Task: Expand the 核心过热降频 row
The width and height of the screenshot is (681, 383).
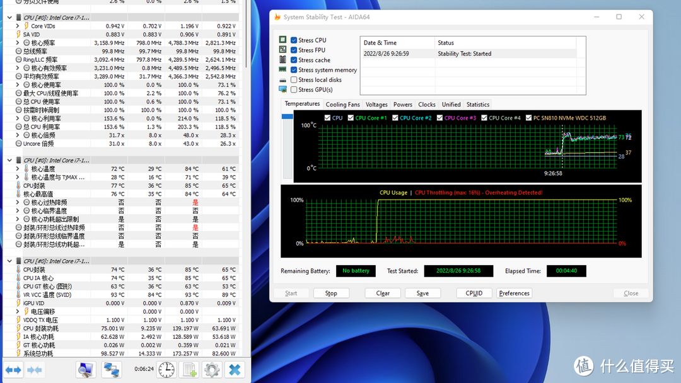Action: [x=18, y=203]
